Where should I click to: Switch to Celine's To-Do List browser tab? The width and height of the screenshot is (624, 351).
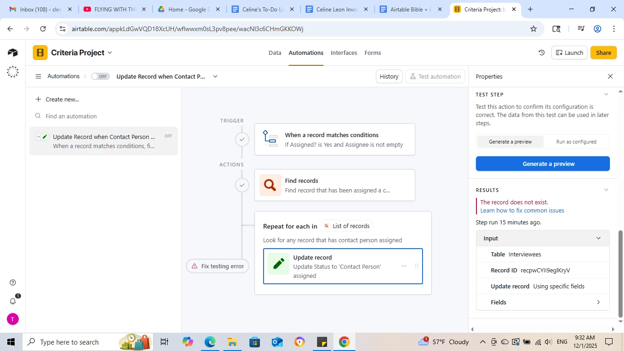[263, 9]
